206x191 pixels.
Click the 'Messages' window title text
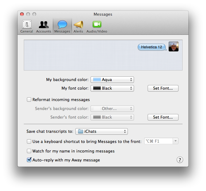103,14
